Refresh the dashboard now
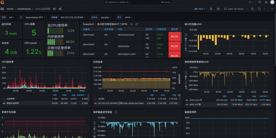The image size is (276, 138). (259, 9)
